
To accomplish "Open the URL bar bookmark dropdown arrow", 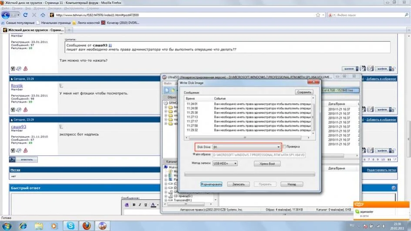I will [x=323, y=15].
